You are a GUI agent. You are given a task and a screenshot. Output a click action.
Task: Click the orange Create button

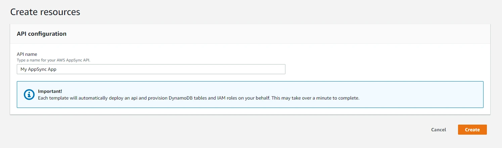472,130
